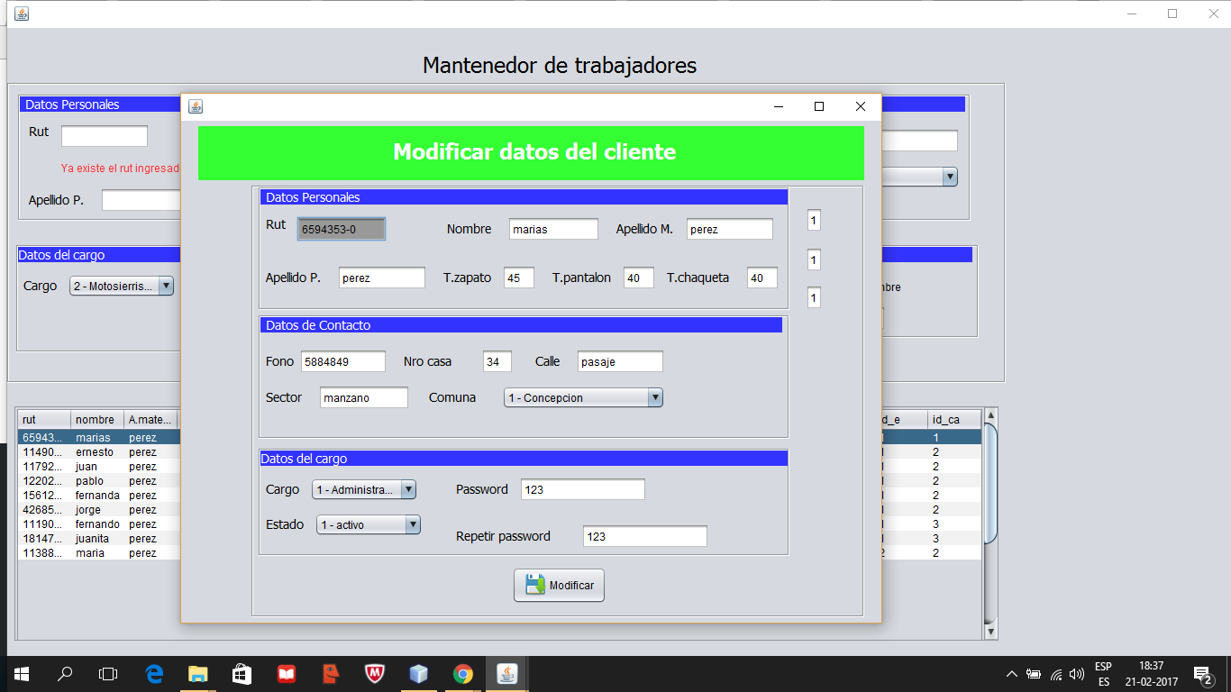Click the Wi-Fi network tray icon

1056,674
